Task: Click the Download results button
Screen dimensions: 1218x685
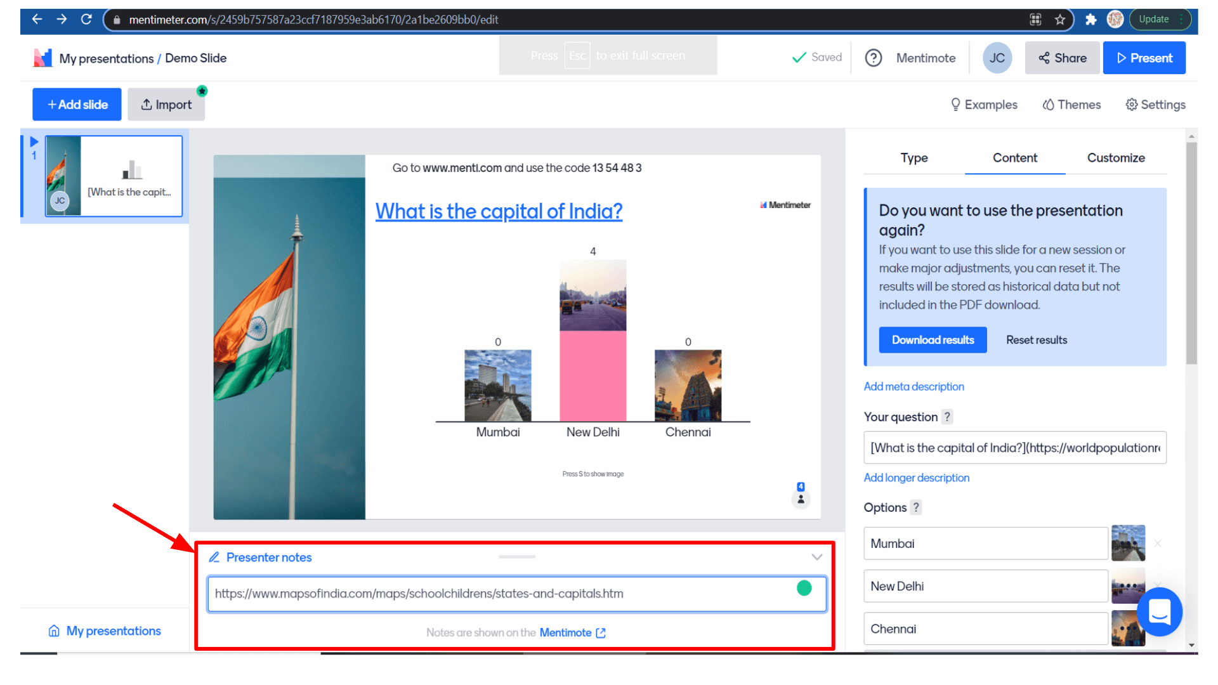Action: (933, 340)
